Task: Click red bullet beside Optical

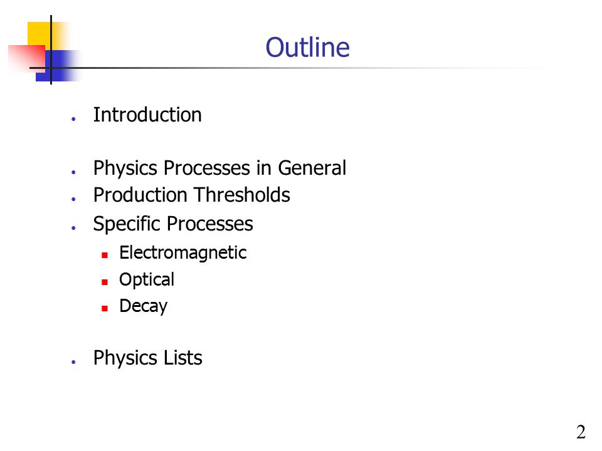Action: coord(105,282)
